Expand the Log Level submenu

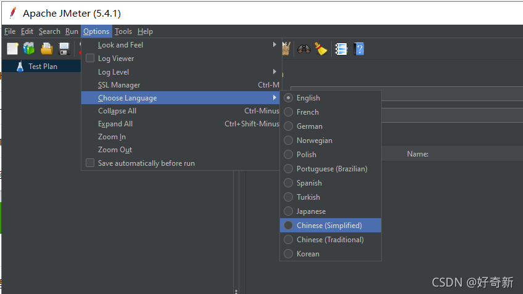[x=181, y=71]
